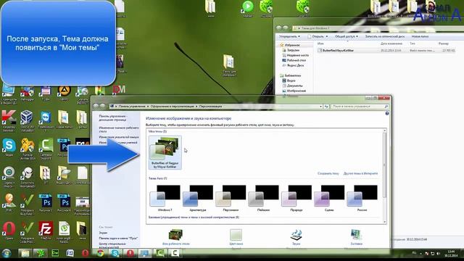Click the theme list vertical scrollbar
The height and width of the screenshot is (261, 464).
[x=385, y=165]
